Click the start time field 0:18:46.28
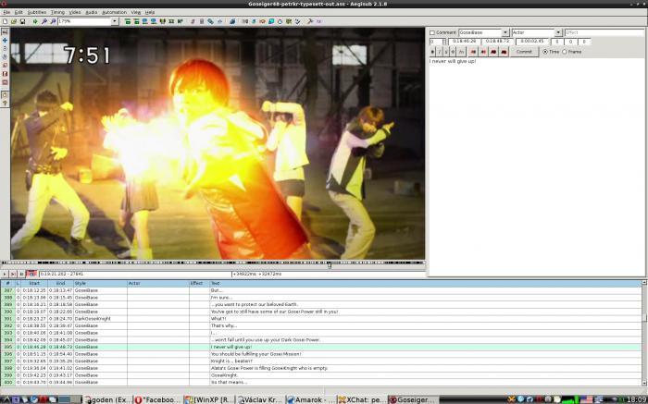This screenshot has width=648, height=404. (464, 42)
